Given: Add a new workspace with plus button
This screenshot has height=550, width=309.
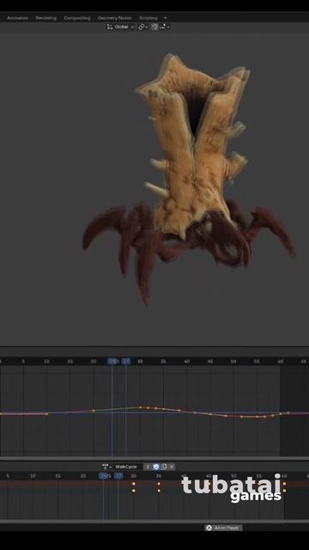Looking at the screenshot, I should click(166, 18).
